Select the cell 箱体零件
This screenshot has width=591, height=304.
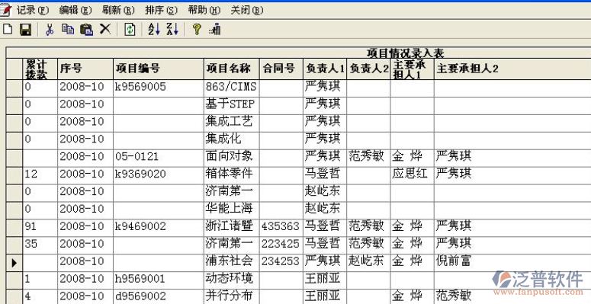point(231,174)
